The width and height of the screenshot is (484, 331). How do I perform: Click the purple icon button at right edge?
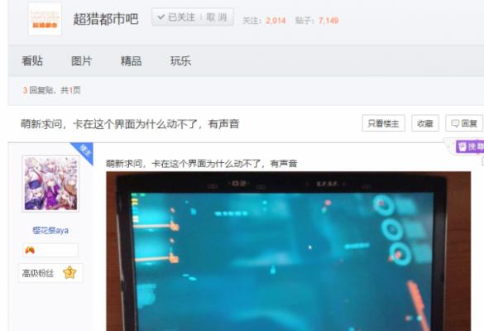pos(470,146)
